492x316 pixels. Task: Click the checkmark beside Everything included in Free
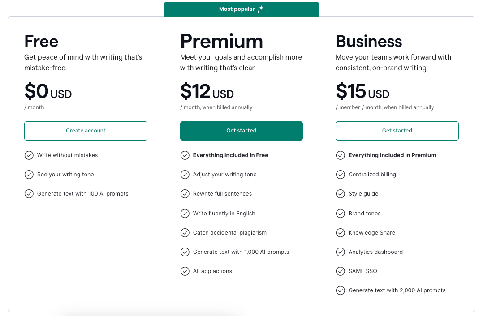[x=185, y=155]
